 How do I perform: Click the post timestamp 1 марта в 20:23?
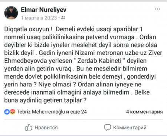[x=39, y=18]
